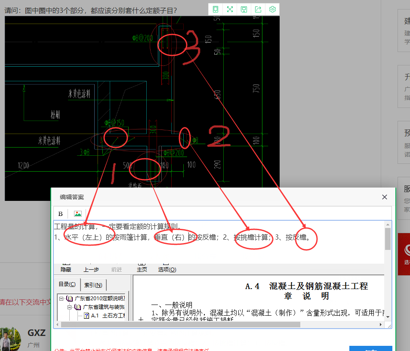Collapse the 广东省建筑与装饰 tree node

coord(70,307)
